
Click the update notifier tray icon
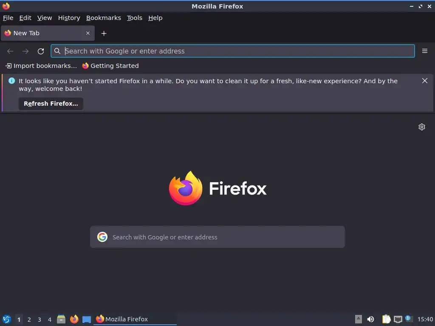tap(409, 319)
